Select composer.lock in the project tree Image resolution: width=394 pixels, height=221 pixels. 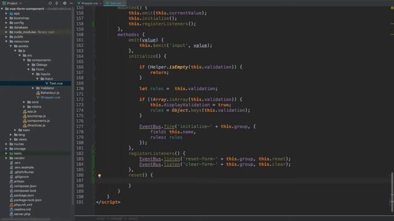pos(25,191)
